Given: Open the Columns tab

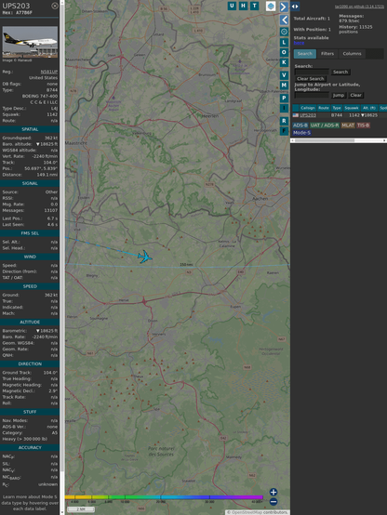Looking at the screenshot, I should [352, 54].
